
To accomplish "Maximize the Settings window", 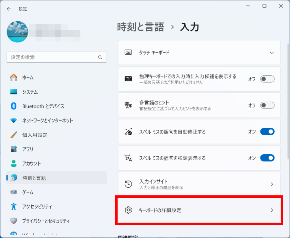I will pyautogui.click(x=264, y=6).
